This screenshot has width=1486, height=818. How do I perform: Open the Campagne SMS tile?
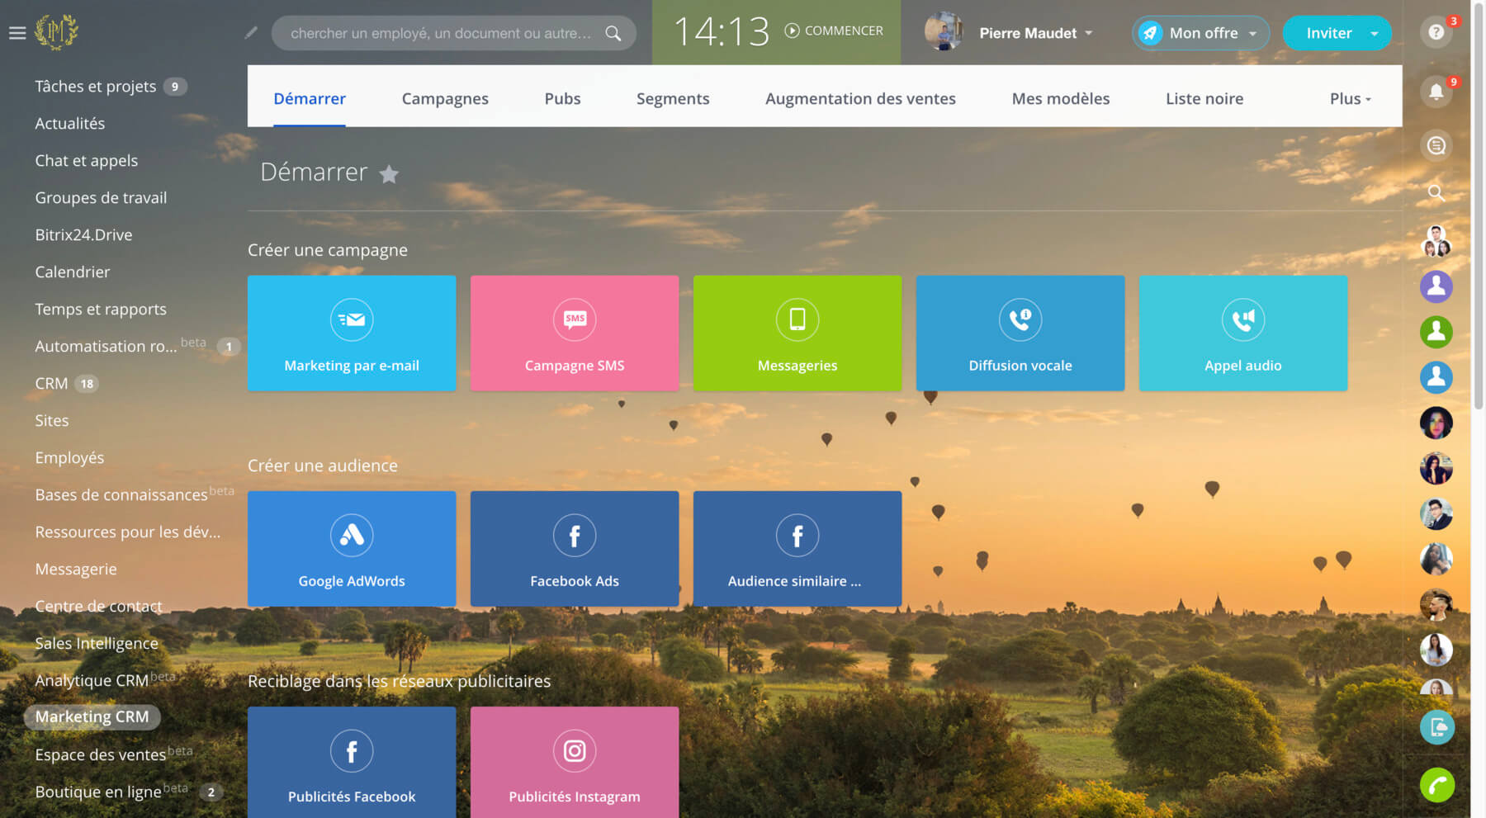click(575, 333)
